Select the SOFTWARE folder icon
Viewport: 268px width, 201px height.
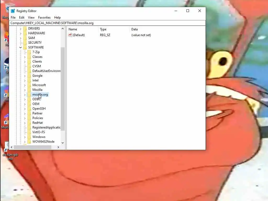(25, 47)
